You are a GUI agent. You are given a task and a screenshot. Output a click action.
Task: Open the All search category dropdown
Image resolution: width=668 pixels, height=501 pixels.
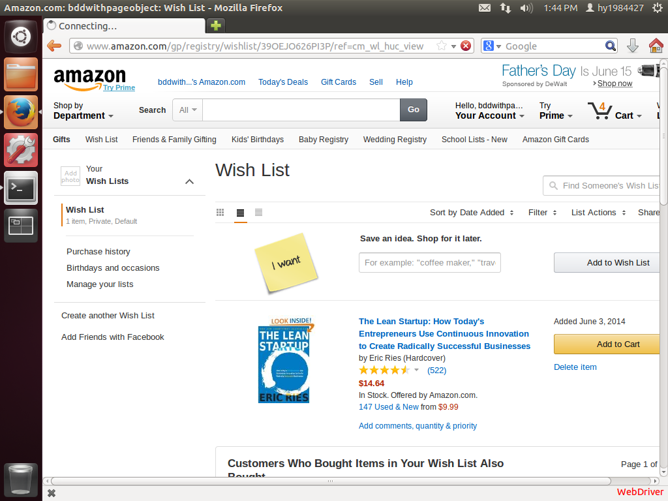(188, 110)
